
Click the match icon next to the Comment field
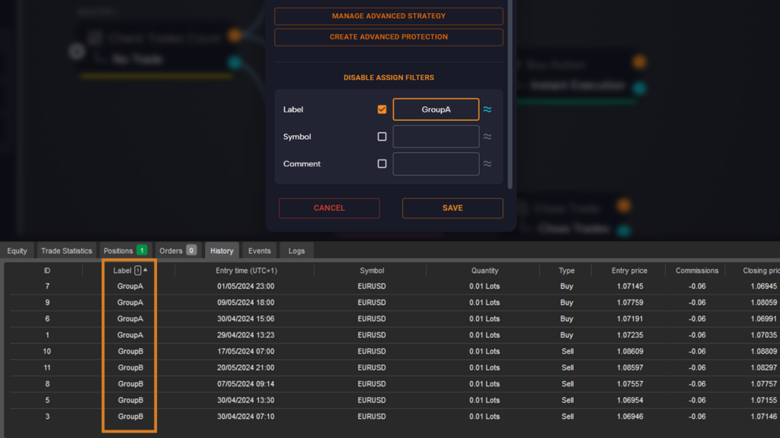pyautogui.click(x=487, y=163)
